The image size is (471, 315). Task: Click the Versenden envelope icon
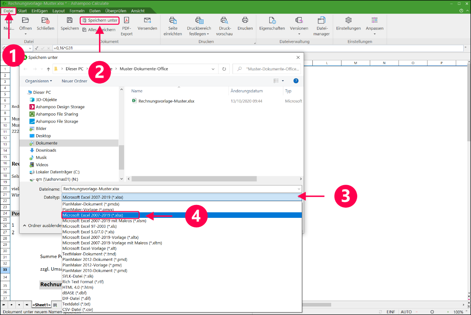pos(147,20)
